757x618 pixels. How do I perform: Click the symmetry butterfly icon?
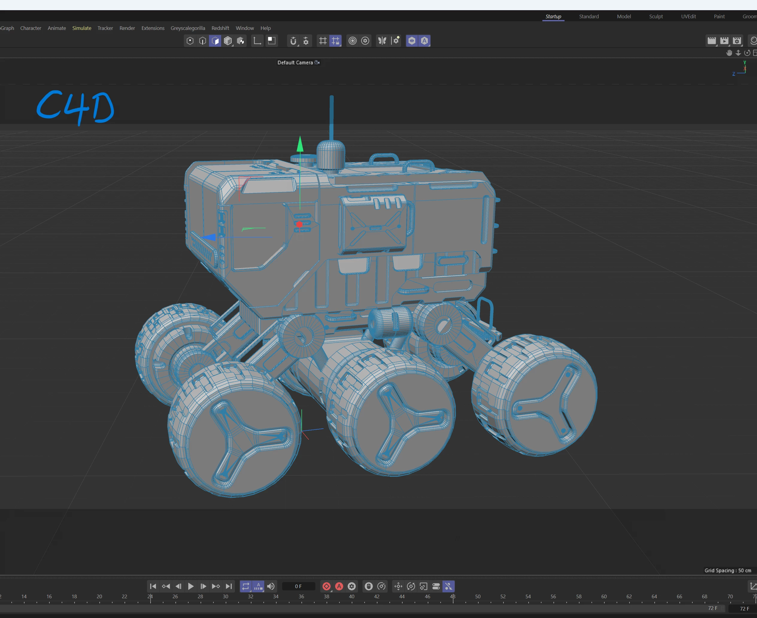pos(382,41)
